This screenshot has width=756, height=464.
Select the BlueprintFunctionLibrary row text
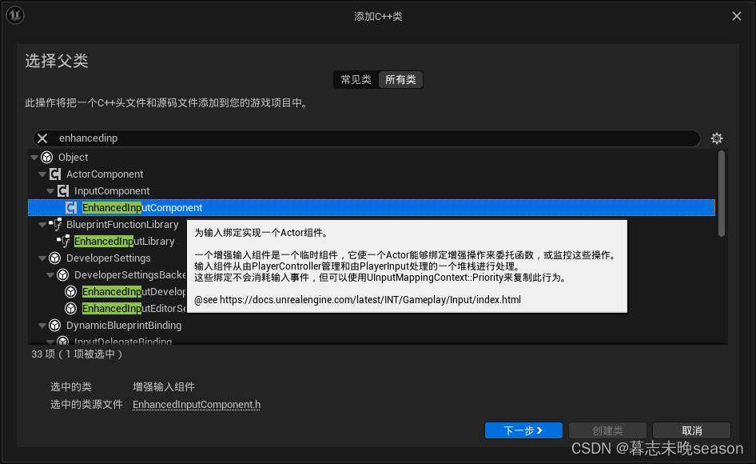click(x=122, y=225)
